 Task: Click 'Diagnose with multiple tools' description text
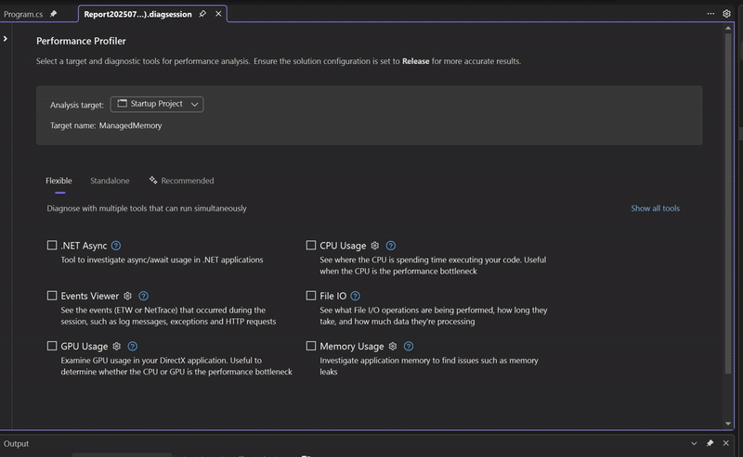147,209
